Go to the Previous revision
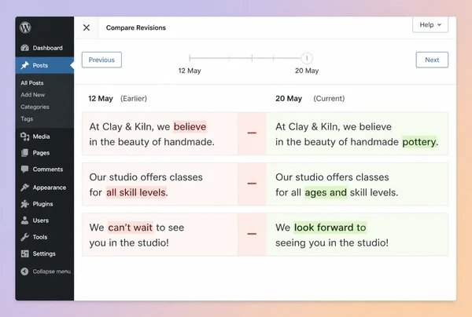Screen dimensions: 472x317 click(101, 60)
